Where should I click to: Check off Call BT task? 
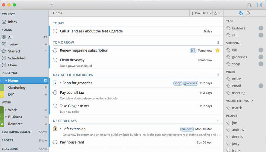(55, 31)
